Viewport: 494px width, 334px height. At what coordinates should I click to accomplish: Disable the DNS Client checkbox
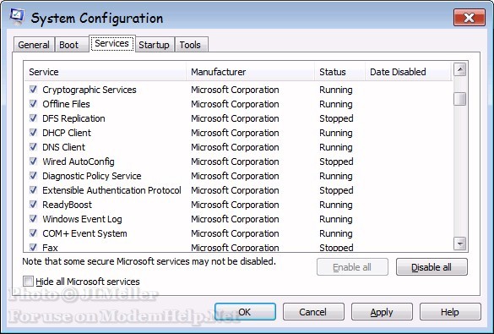33,147
